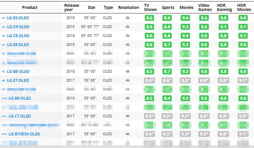Go to the LG E8 OLED page
The image size is (254, 148).
click(18, 45)
